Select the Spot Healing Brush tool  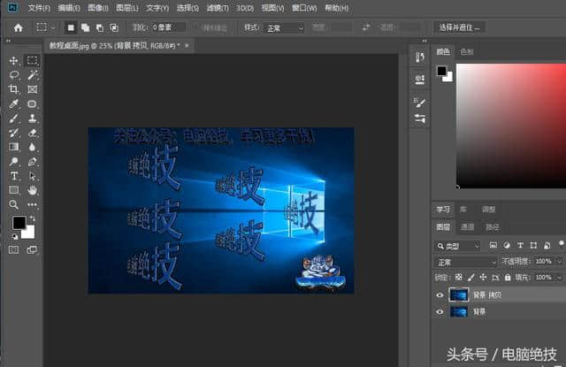[32, 104]
